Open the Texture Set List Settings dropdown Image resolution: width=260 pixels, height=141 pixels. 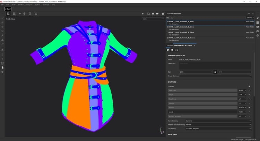[250, 17]
